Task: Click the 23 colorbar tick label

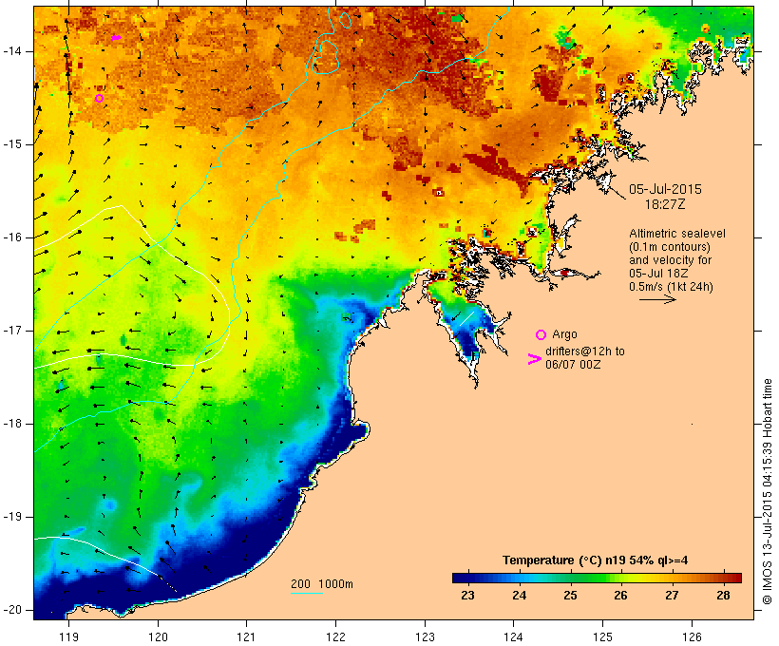Action: 468,595
